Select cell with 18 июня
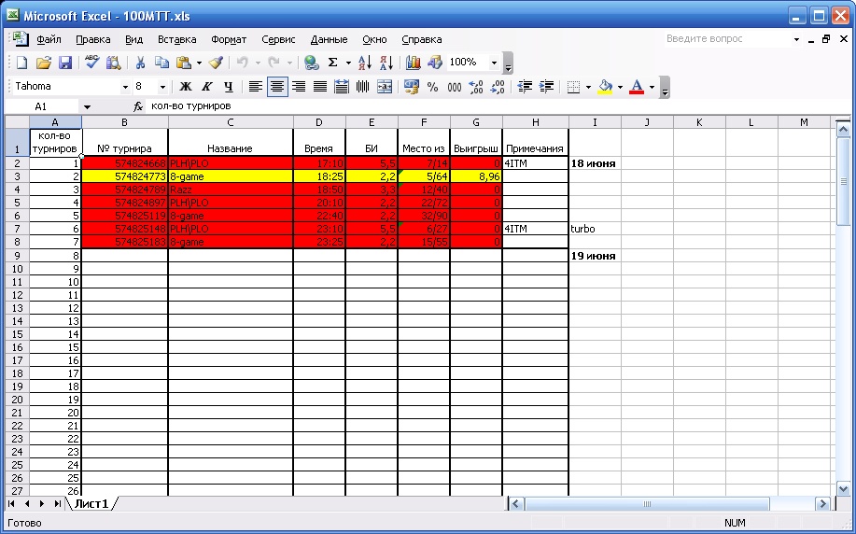 click(x=595, y=163)
